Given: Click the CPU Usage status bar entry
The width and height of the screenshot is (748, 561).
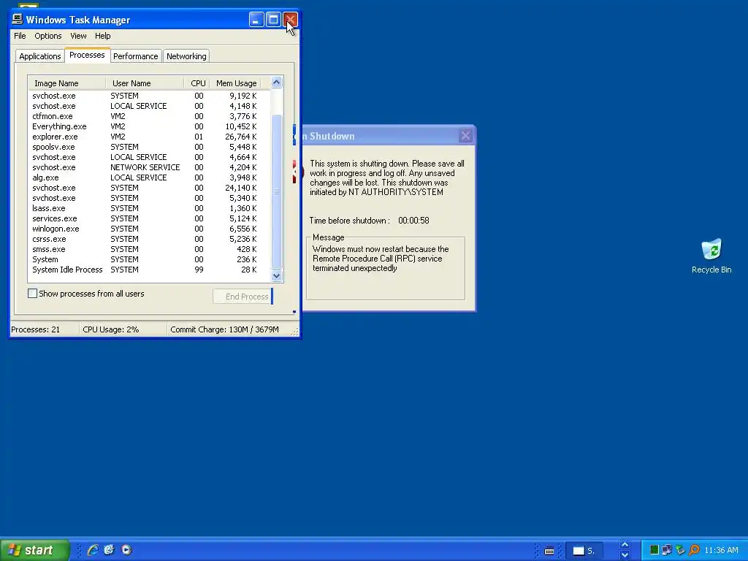Looking at the screenshot, I should (123, 329).
